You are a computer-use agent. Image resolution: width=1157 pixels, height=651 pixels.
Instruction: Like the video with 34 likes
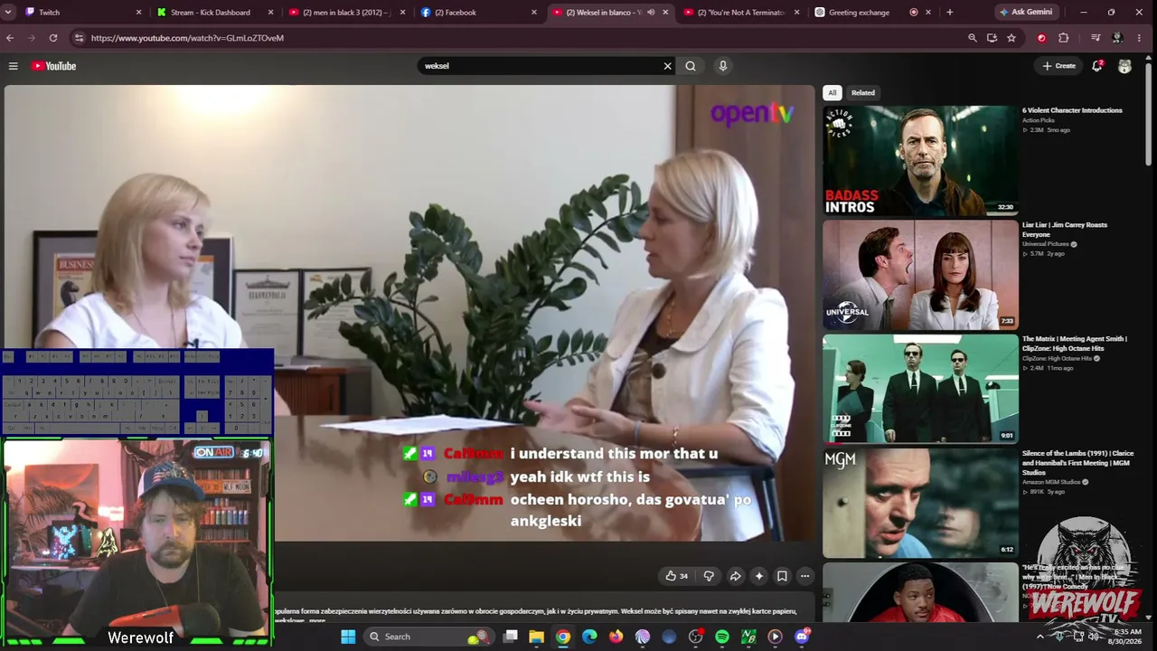[677, 576]
